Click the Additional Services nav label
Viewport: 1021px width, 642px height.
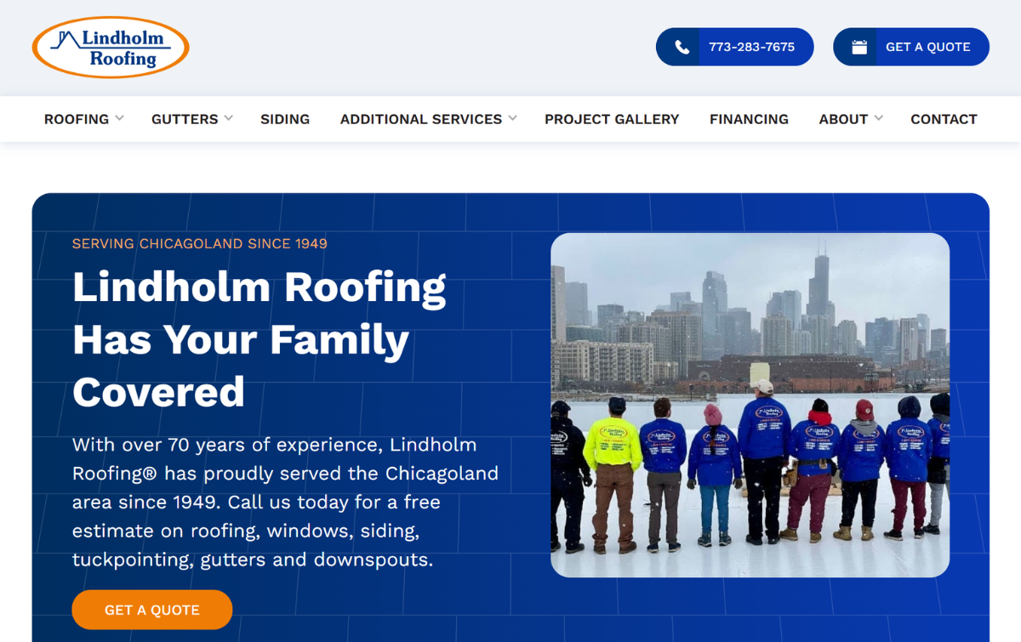[421, 119]
